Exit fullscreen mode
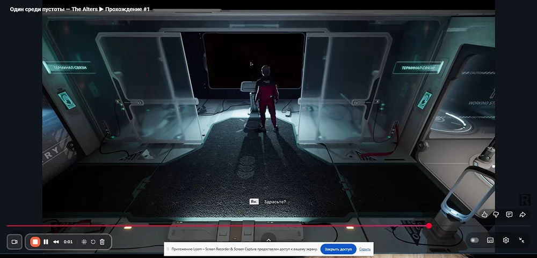The image size is (537, 258). [x=521, y=240]
